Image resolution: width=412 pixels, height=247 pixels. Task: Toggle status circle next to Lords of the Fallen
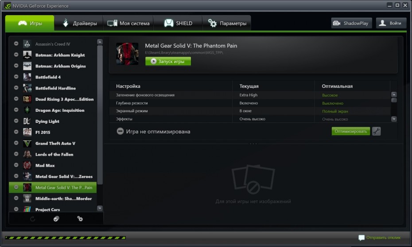click(x=16, y=154)
